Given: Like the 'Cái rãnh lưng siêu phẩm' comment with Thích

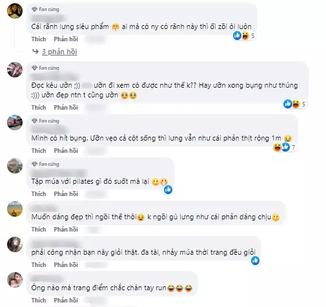Looking at the screenshot, I should tap(39, 39).
